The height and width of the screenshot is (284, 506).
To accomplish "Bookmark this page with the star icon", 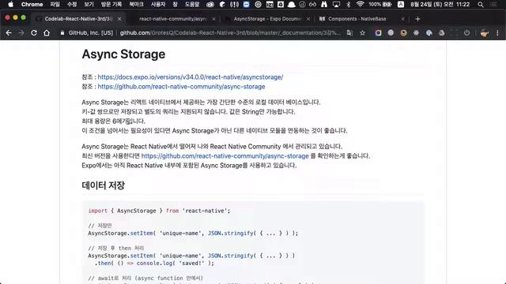I will 362,33.
